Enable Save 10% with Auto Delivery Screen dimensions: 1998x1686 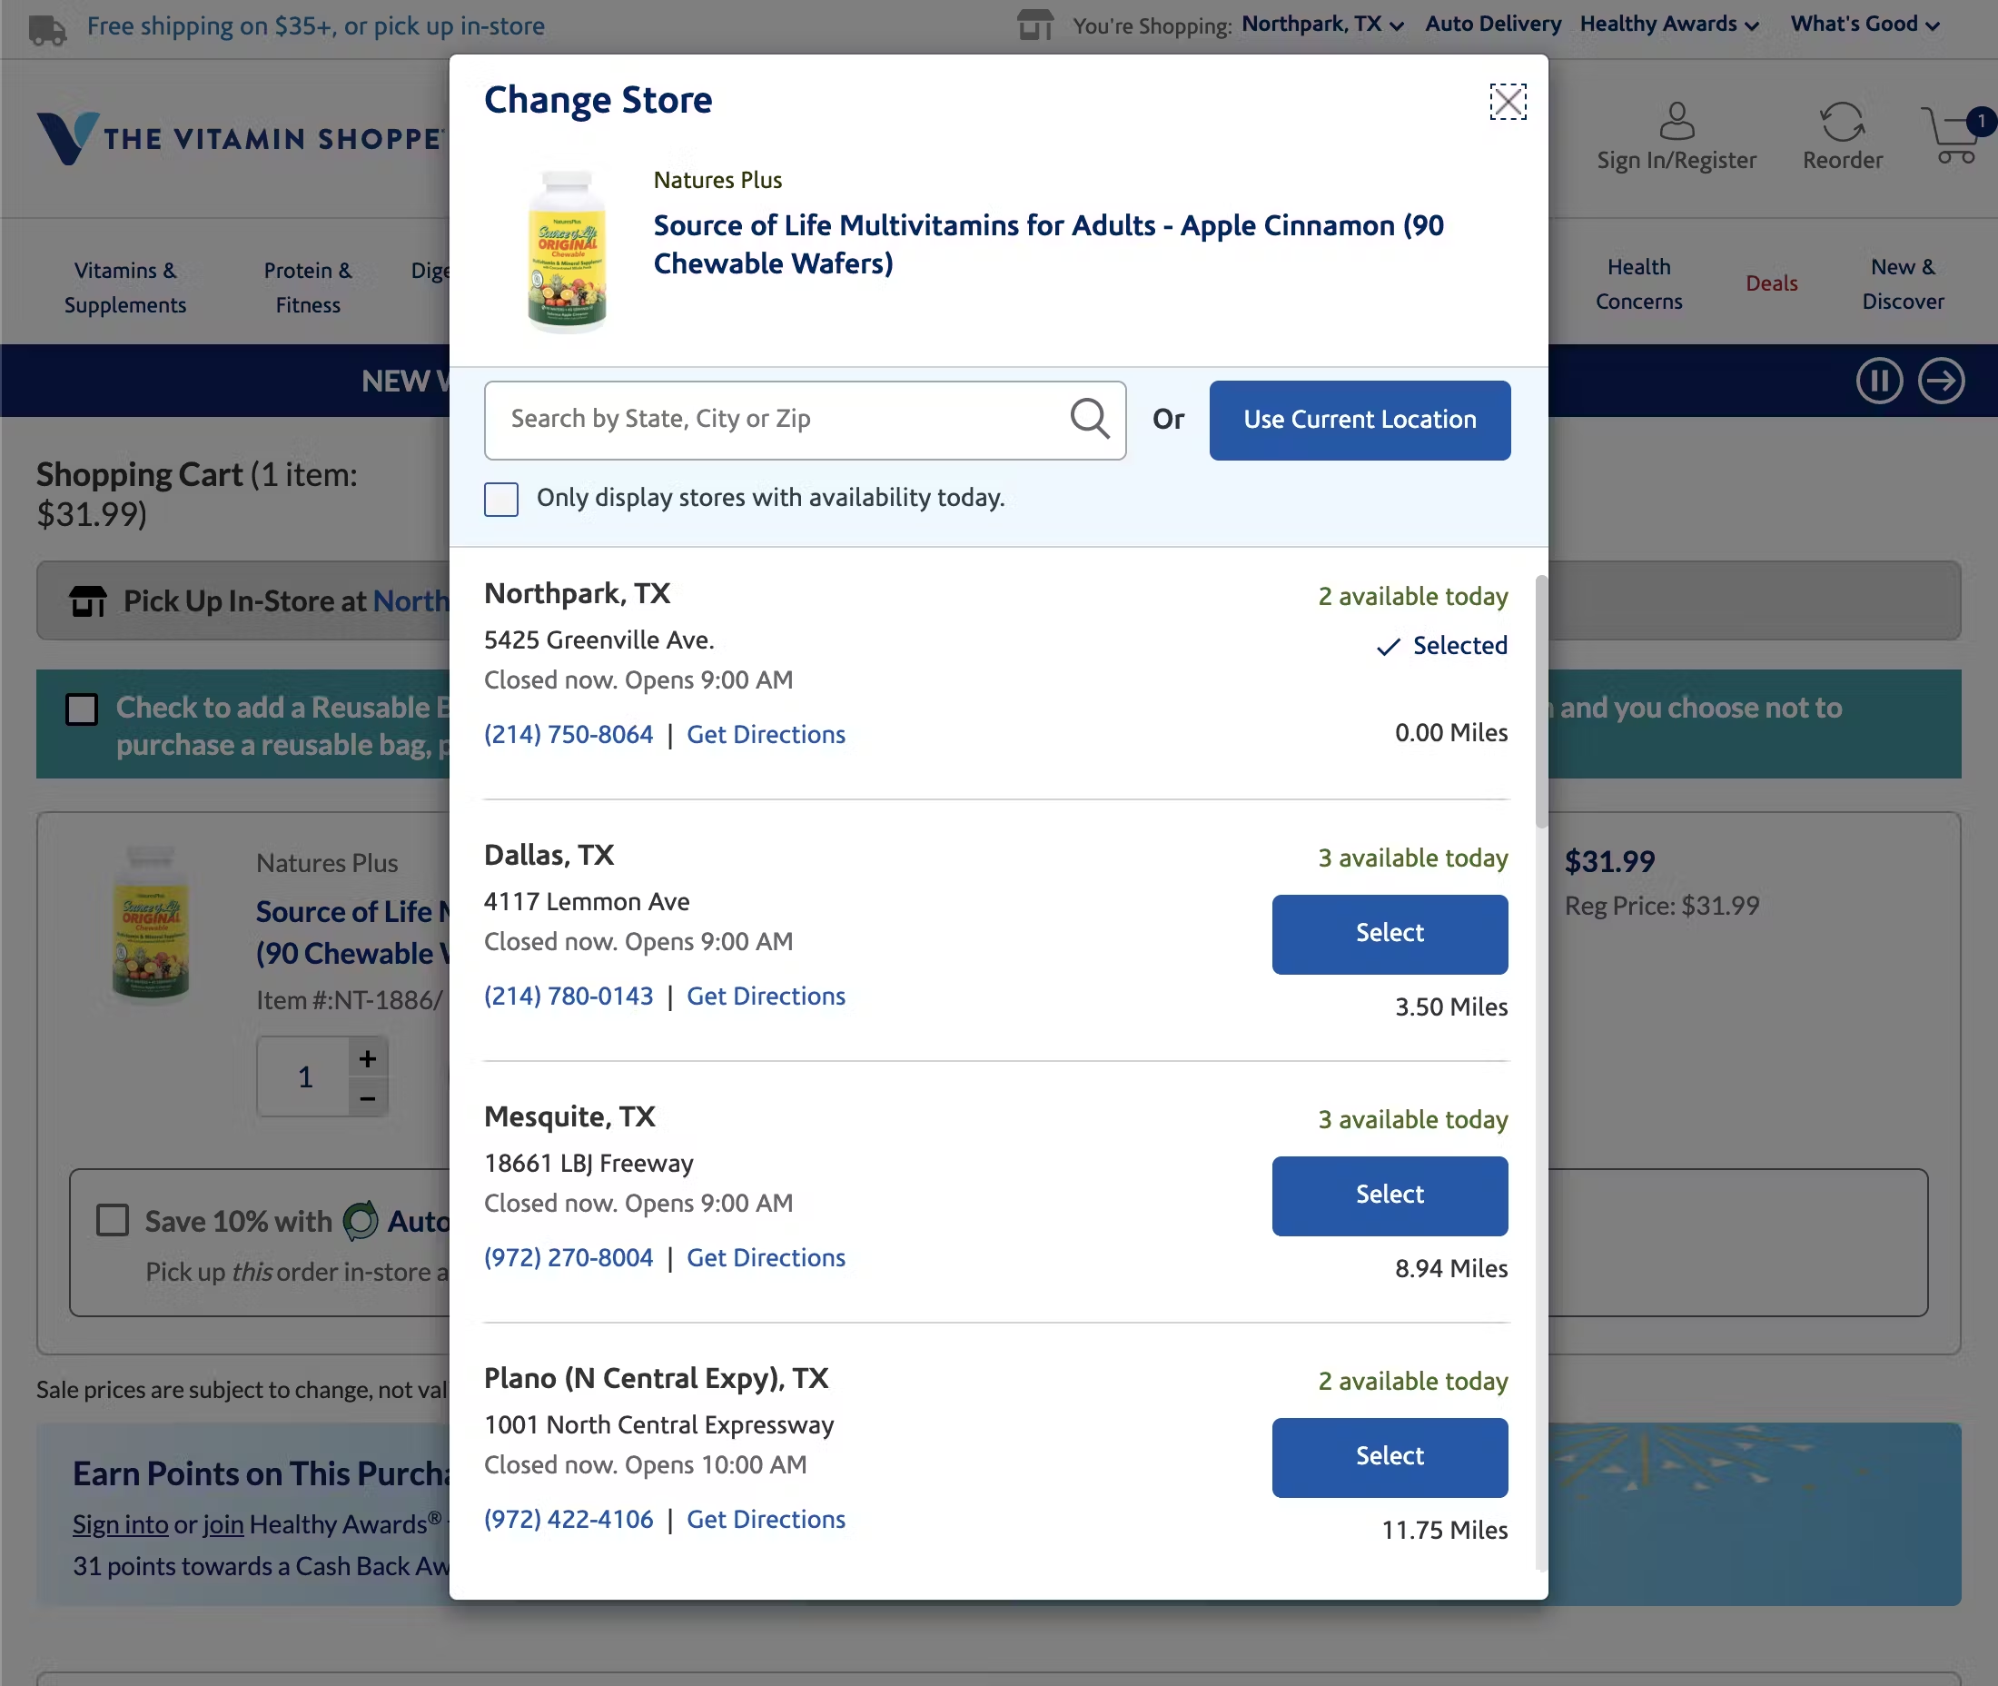[x=113, y=1220]
